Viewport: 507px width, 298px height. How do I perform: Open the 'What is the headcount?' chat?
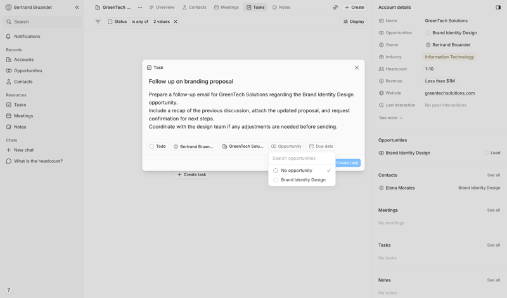(35, 161)
